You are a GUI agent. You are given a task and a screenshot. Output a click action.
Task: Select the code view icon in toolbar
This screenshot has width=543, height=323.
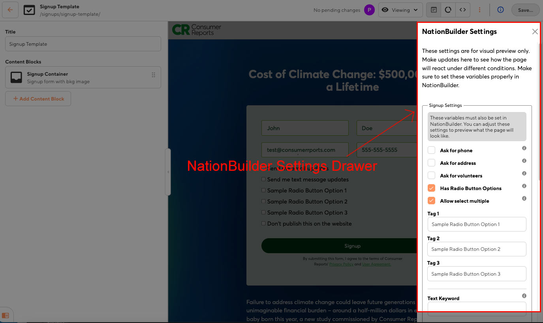tap(462, 10)
